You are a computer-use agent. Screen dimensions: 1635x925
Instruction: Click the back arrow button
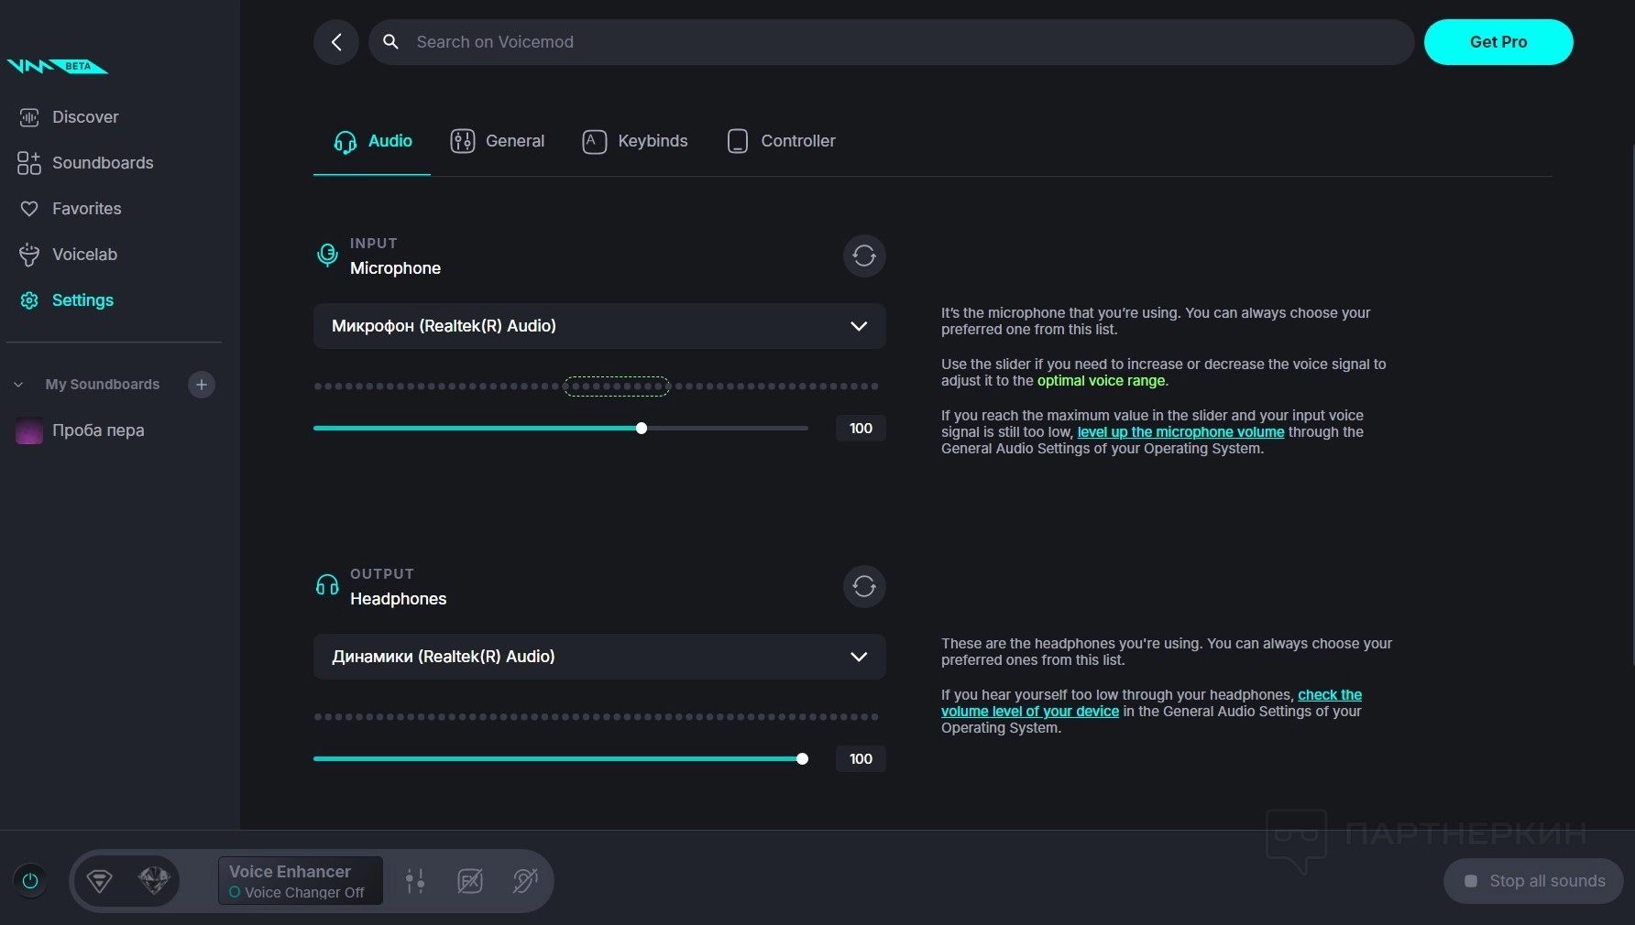(336, 42)
